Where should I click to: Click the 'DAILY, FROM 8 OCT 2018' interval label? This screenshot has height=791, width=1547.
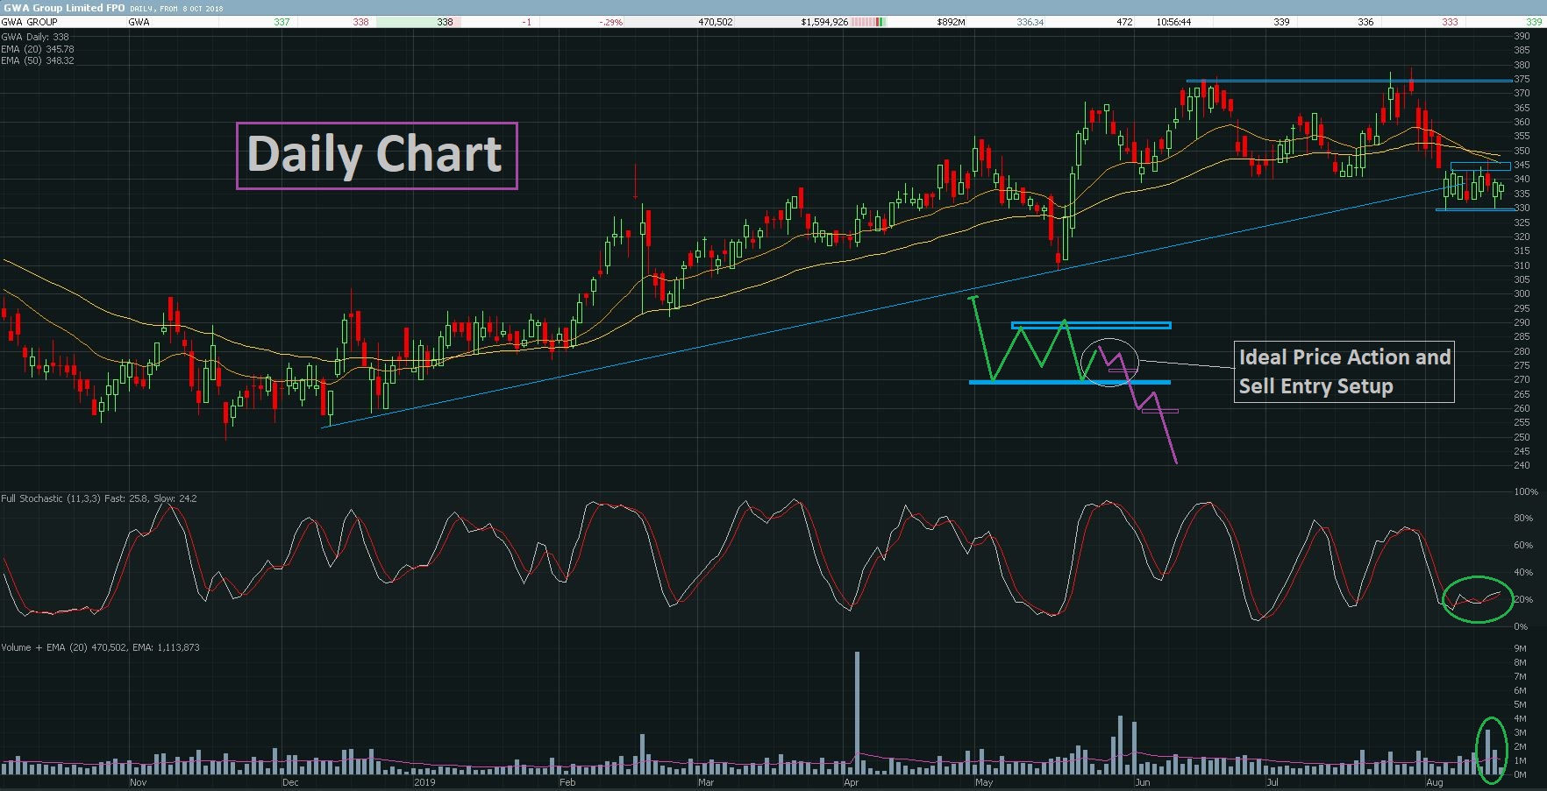coord(176,9)
